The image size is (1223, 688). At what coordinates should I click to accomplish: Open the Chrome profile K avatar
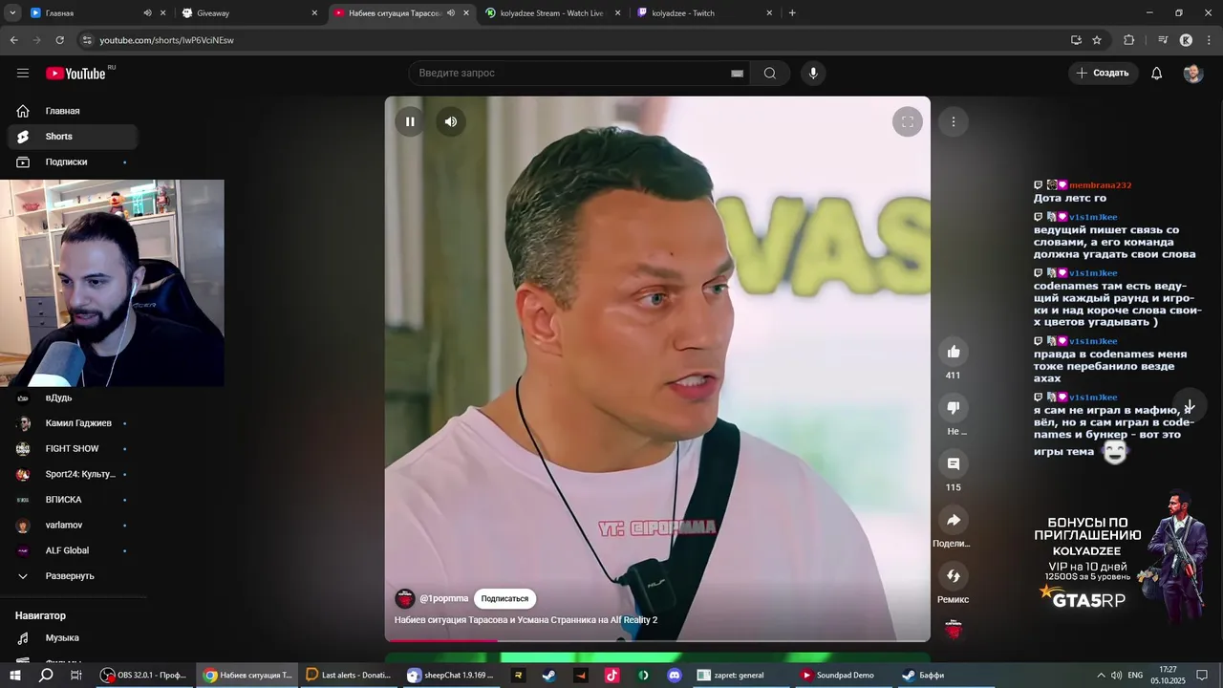tap(1186, 40)
